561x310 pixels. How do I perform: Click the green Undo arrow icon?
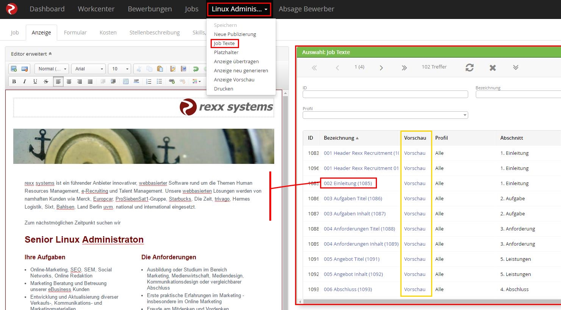click(x=196, y=69)
